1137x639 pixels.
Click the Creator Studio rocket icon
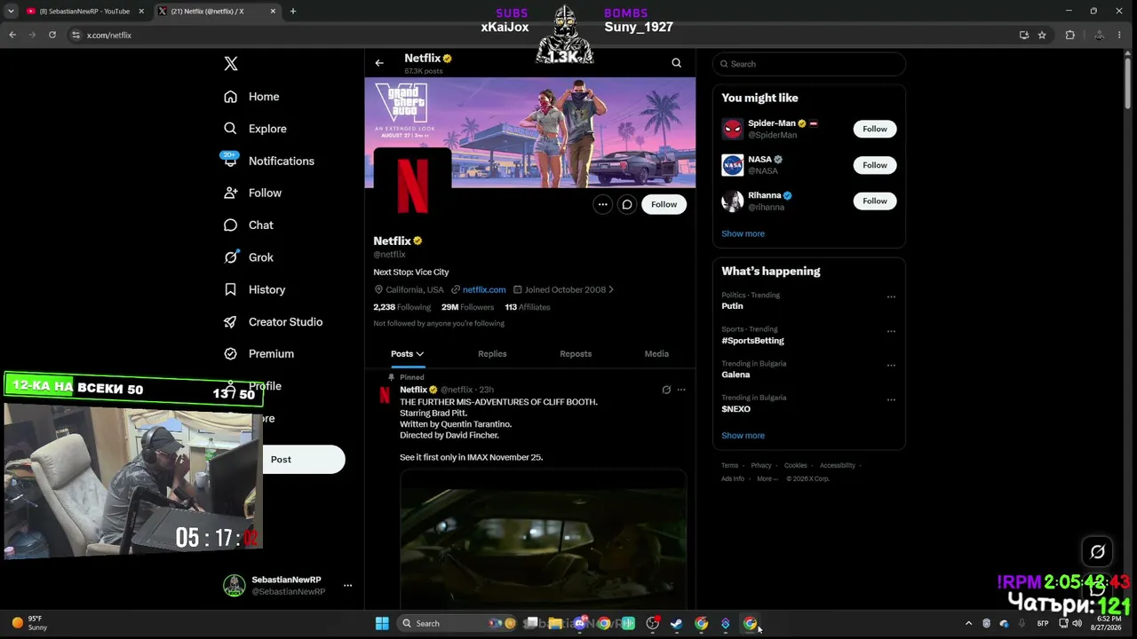pyautogui.click(x=231, y=321)
